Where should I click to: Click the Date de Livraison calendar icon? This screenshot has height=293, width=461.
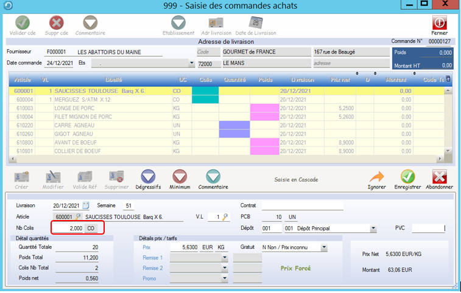point(256,22)
